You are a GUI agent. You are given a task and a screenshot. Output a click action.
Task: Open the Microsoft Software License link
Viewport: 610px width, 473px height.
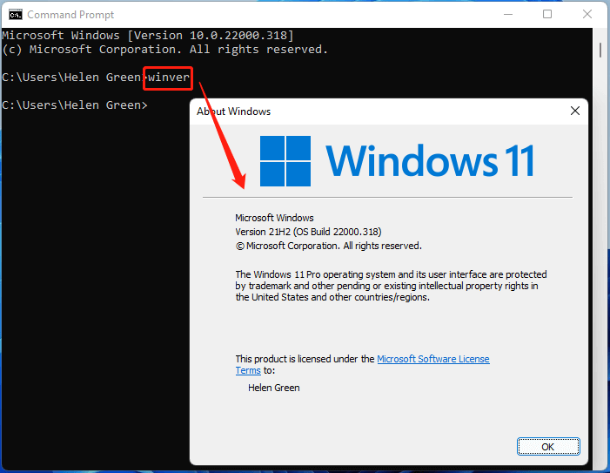click(x=433, y=359)
